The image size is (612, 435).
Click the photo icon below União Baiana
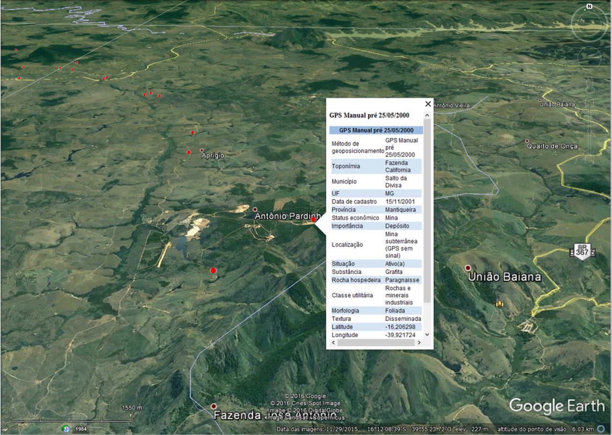(499, 304)
